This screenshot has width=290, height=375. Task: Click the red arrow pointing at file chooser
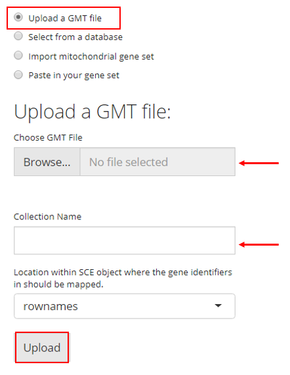coord(259,163)
